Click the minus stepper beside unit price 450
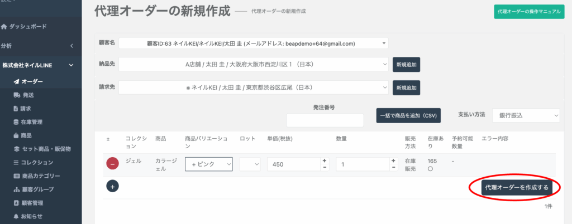The height and width of the screenshot is (224, 572). point(325,168)
